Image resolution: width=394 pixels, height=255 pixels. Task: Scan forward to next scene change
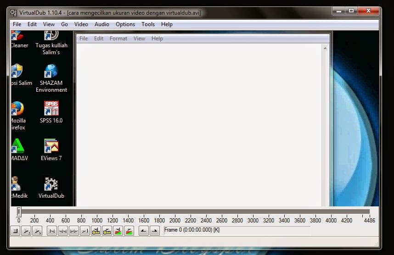(x=129, y=231)
